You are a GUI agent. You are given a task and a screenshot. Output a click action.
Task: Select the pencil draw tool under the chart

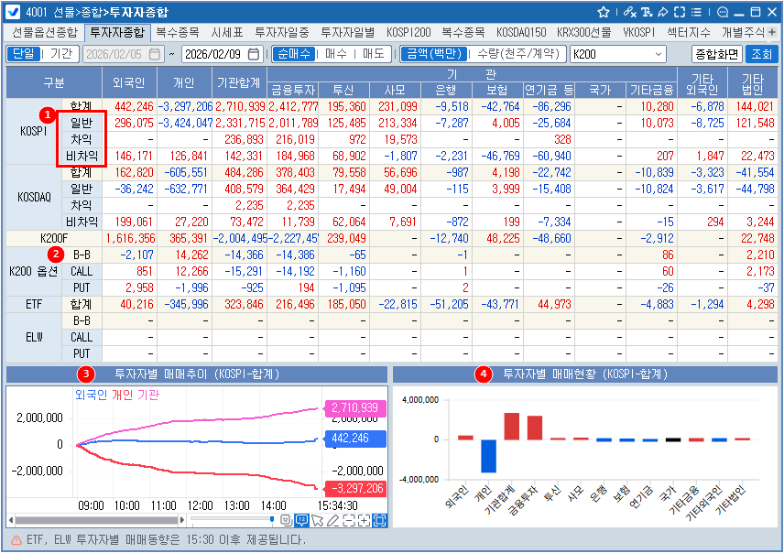point(332,520)
